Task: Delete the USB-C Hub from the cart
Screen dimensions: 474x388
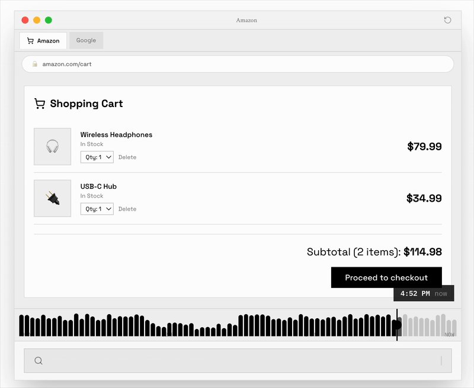Action: coord(127,208)
